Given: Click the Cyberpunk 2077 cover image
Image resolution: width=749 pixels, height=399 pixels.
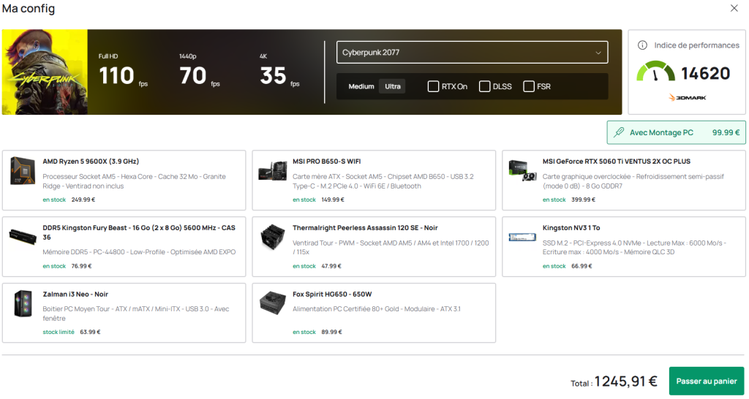Looking at the screenshot, I should tap(45, 72).
